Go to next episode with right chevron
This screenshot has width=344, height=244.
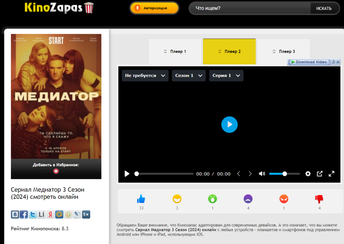pyautogui.click(x=250, y=174)
